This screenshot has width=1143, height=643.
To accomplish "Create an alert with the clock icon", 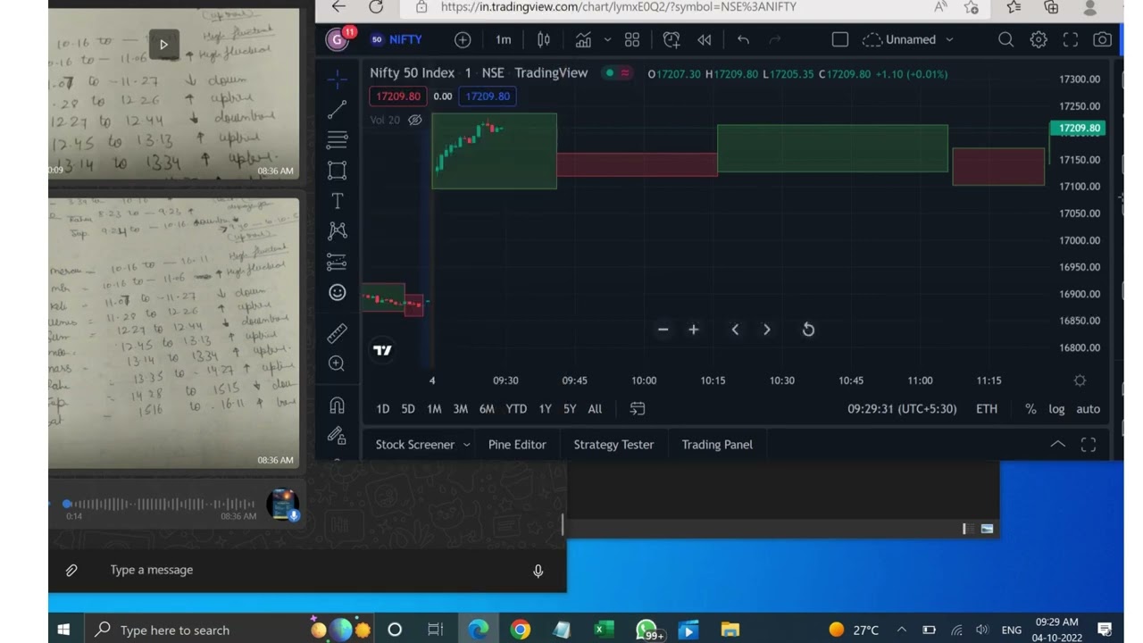I will tap(672, 39).
